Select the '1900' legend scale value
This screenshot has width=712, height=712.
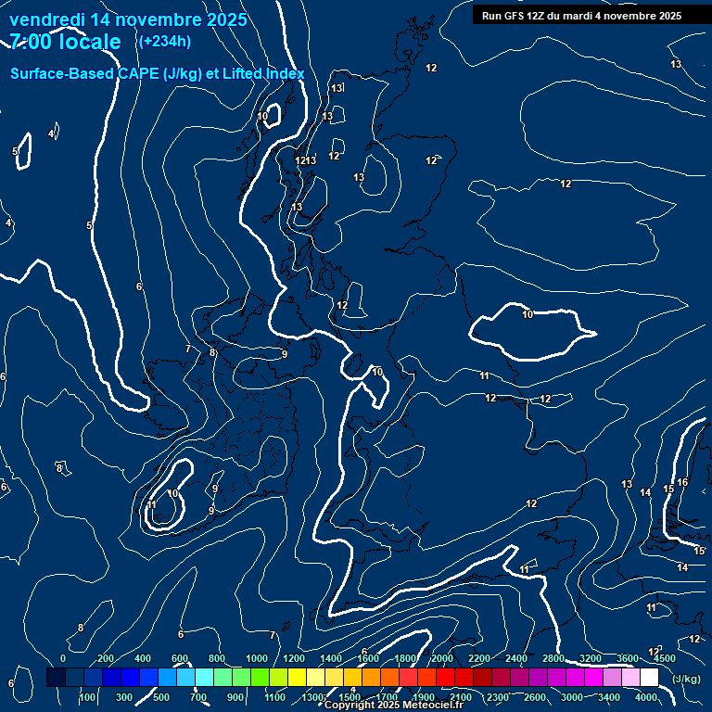(x=423, y=697)
